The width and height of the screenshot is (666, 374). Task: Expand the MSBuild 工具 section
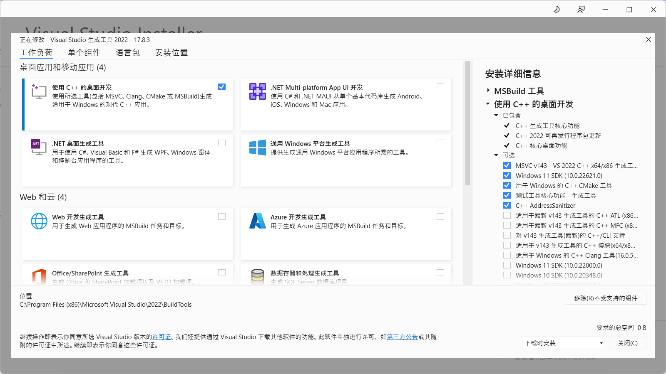coord(488,91)
